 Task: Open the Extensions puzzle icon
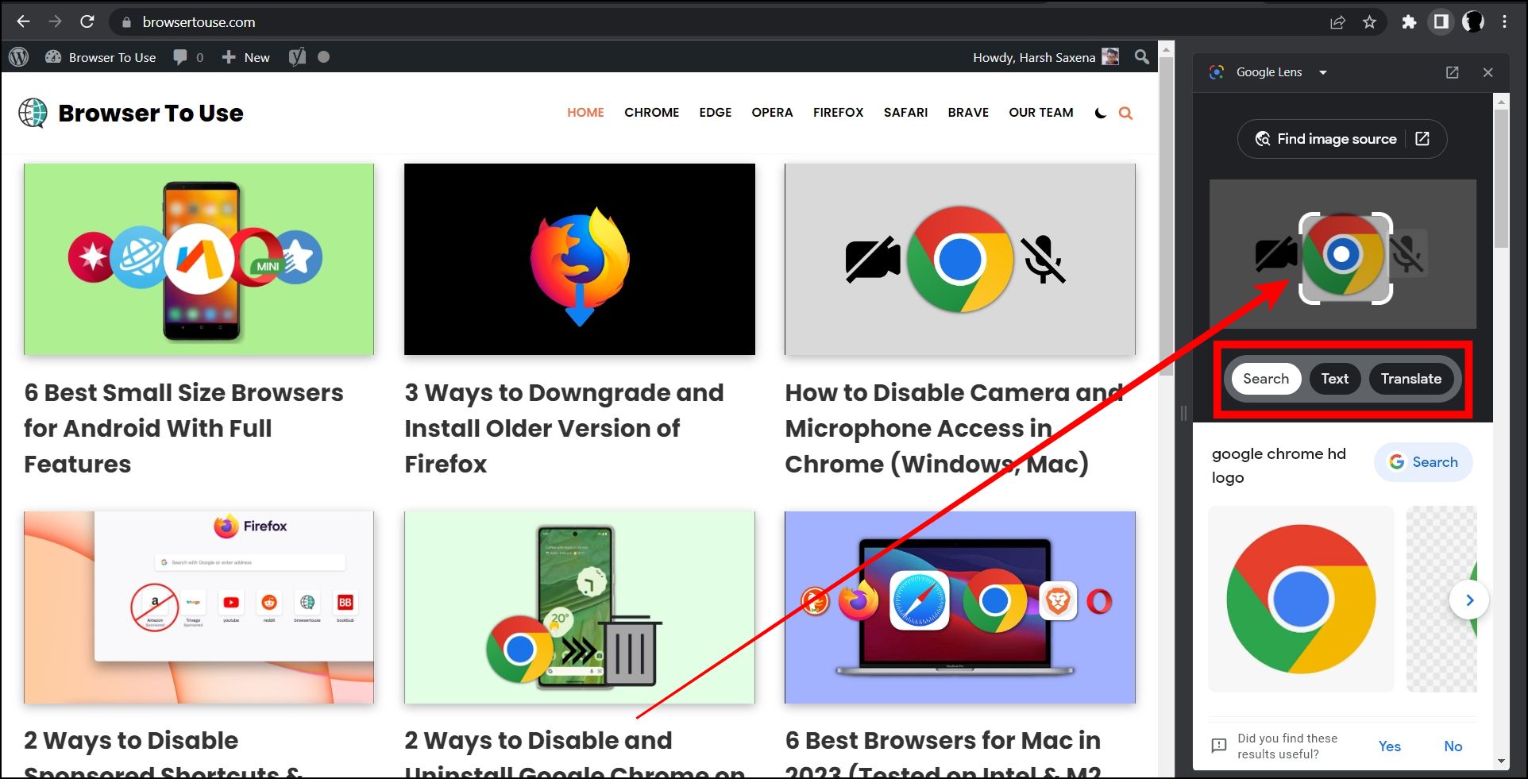click(1409, 22)
